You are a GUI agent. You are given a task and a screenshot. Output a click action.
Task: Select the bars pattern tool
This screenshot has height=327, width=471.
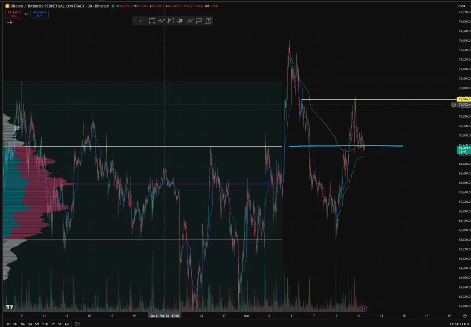[180, 21]
